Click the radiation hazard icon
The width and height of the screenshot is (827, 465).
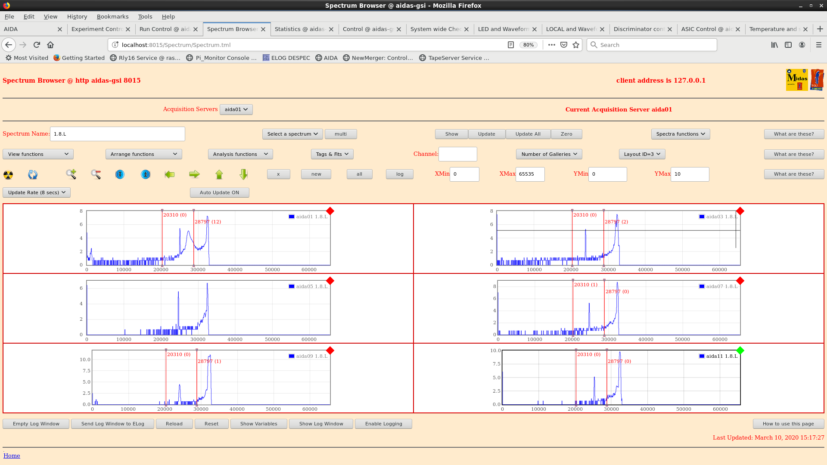pyautogui.click(x=8, y=174)
